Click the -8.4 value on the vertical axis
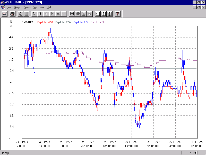 tap(11, 127)
